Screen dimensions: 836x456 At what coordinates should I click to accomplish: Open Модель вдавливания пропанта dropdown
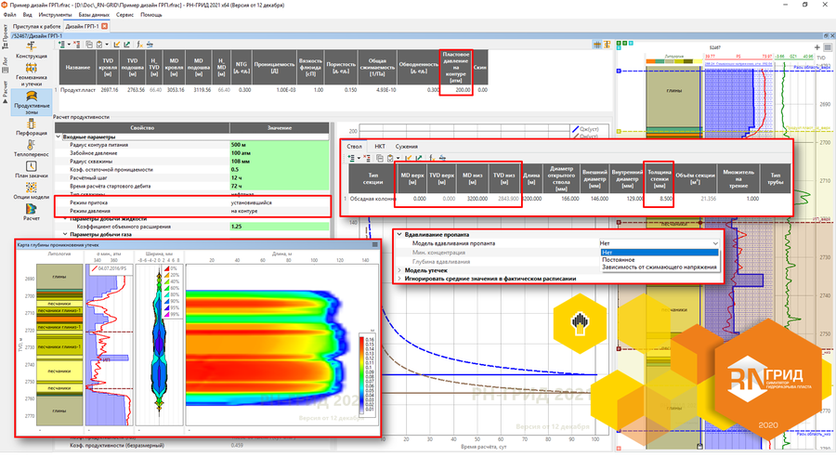point(660,243)
